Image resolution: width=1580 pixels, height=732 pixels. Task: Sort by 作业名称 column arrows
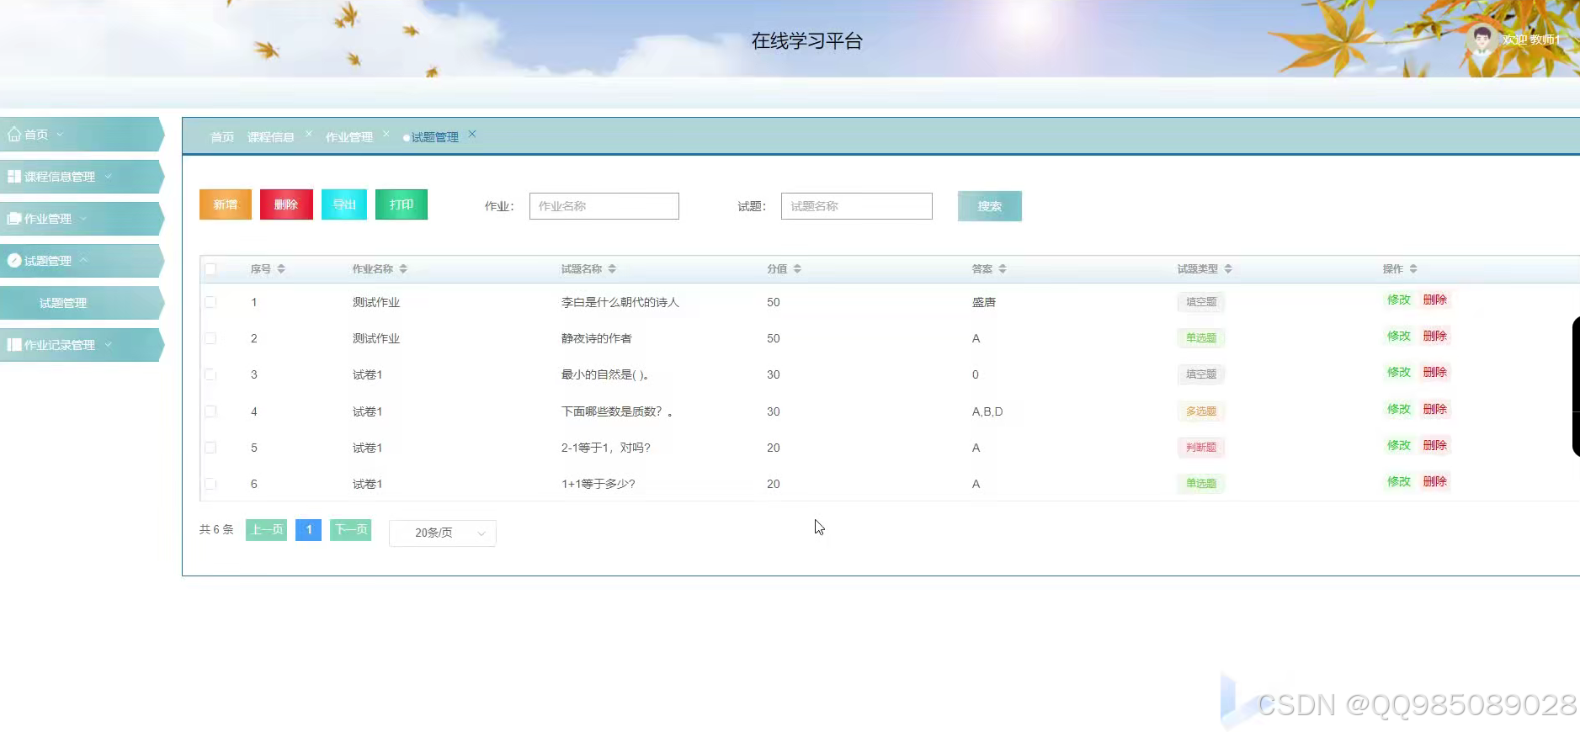coord(403,269)
